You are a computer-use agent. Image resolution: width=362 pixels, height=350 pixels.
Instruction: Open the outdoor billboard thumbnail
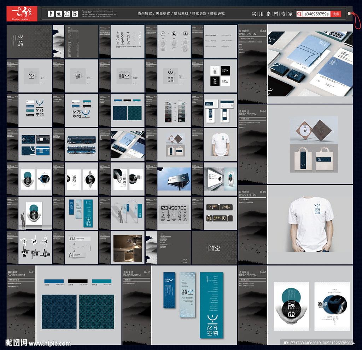tap(175, 179)
